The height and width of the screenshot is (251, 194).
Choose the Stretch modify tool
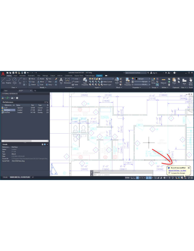[32, 85]
